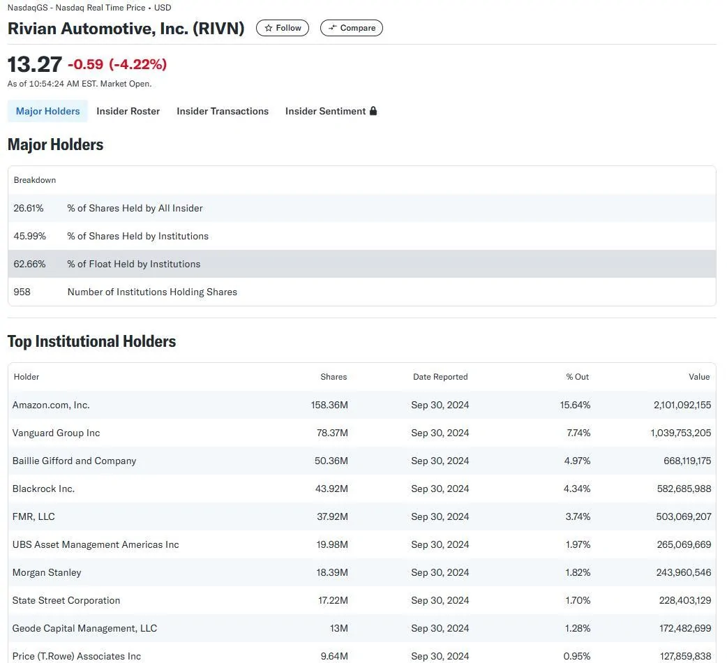
Task: Click the compare arrows icon
Action: click(332, 28)
